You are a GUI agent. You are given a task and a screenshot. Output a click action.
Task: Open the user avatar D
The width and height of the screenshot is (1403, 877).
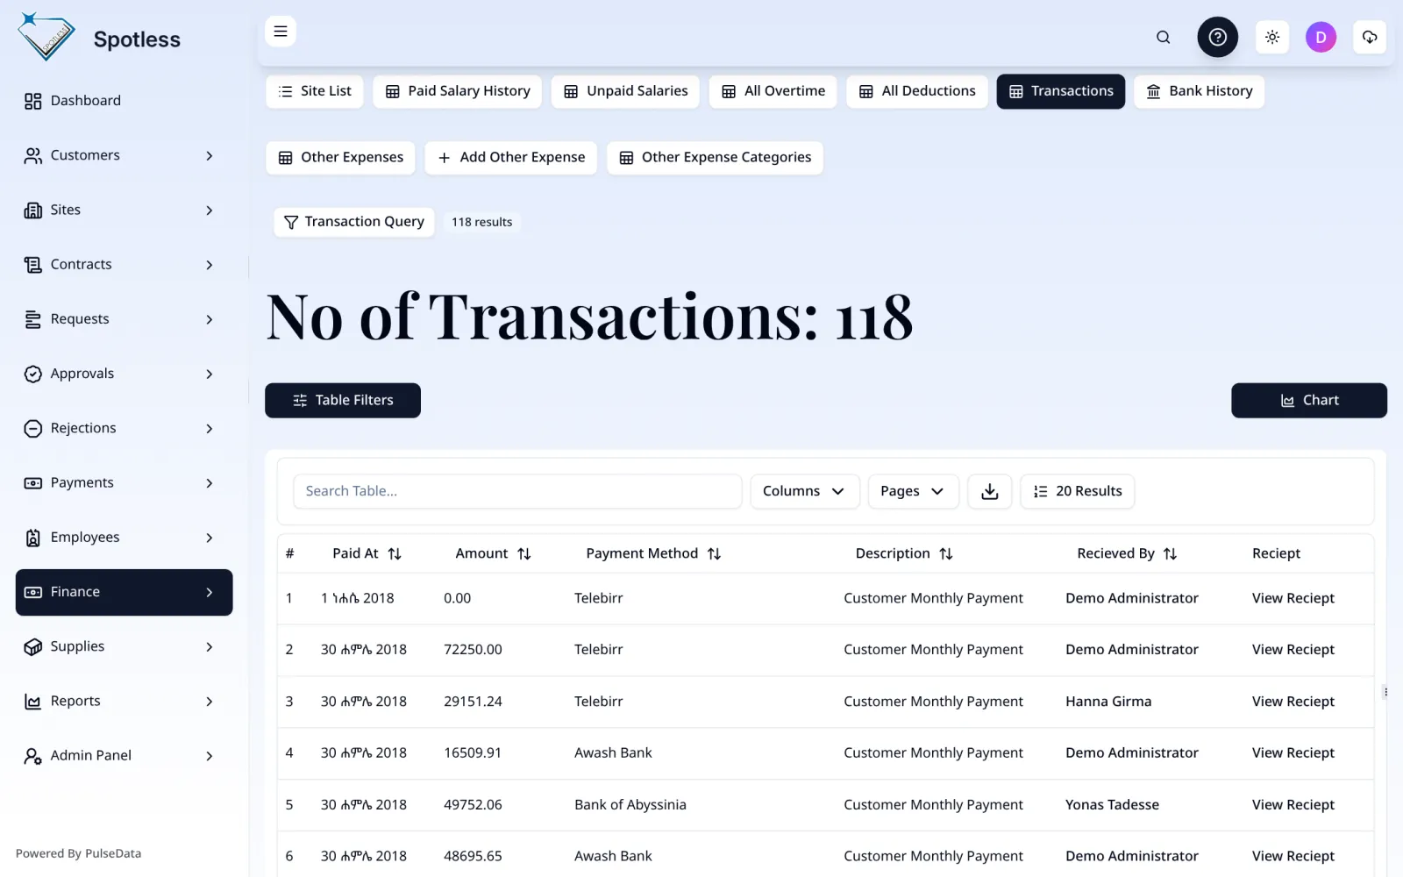click(x=1321, y=37)
